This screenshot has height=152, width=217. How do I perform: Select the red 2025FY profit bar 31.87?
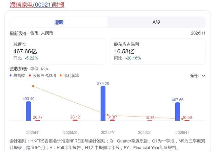point(112,120)
